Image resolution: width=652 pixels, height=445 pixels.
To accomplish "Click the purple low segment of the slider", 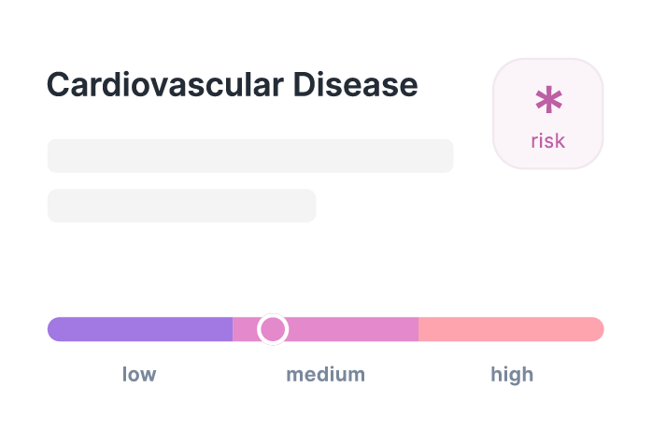I will click(140, 329).
